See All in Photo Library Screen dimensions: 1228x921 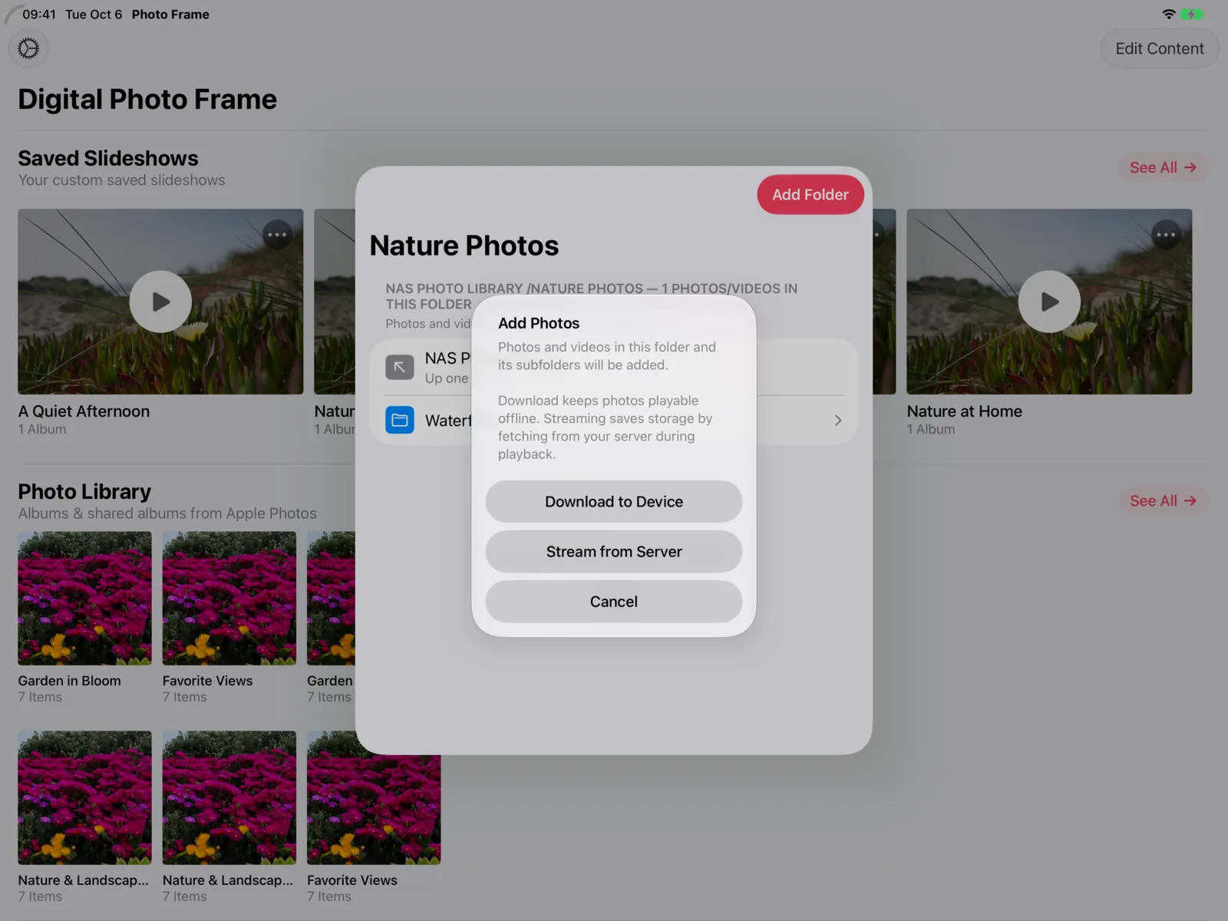[1163, 500]
